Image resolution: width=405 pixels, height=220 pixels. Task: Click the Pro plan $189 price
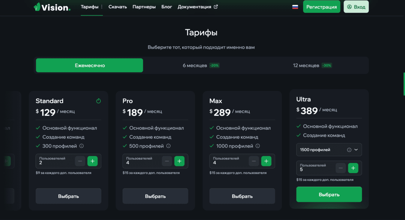(132, 112)
